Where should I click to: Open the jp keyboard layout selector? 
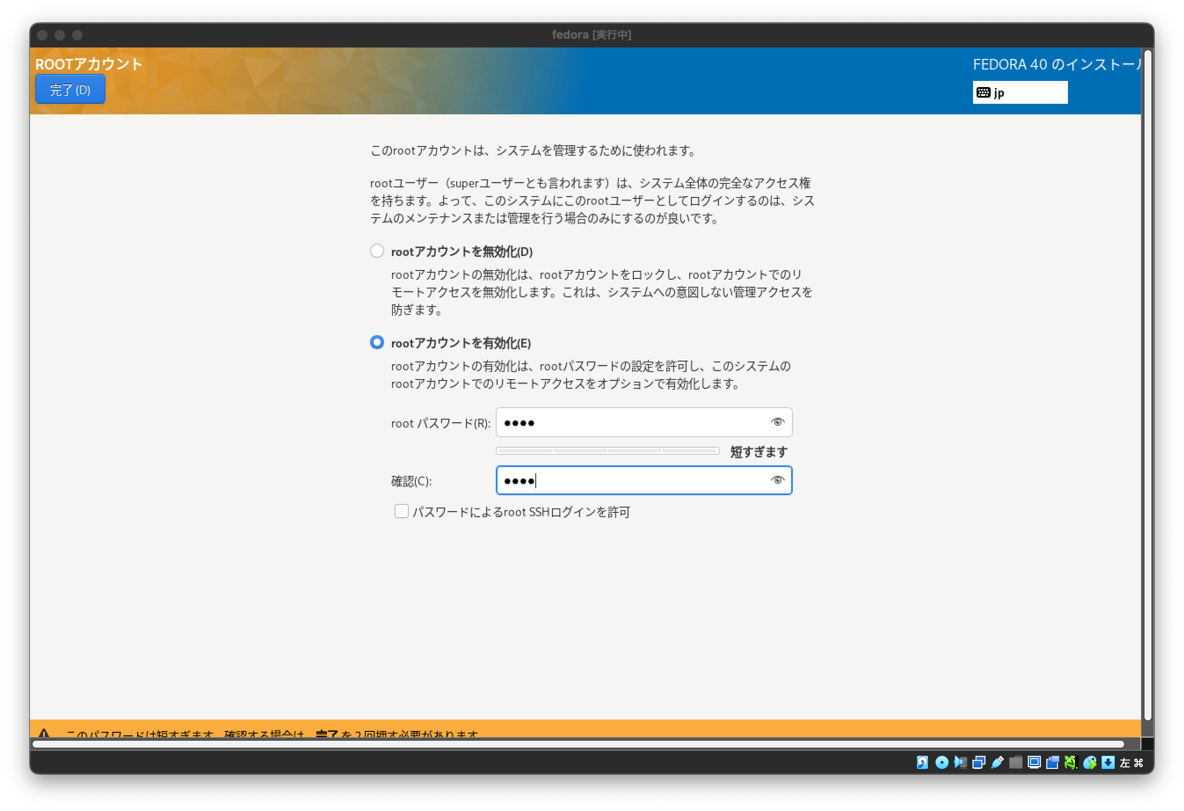click(1020, 92)
